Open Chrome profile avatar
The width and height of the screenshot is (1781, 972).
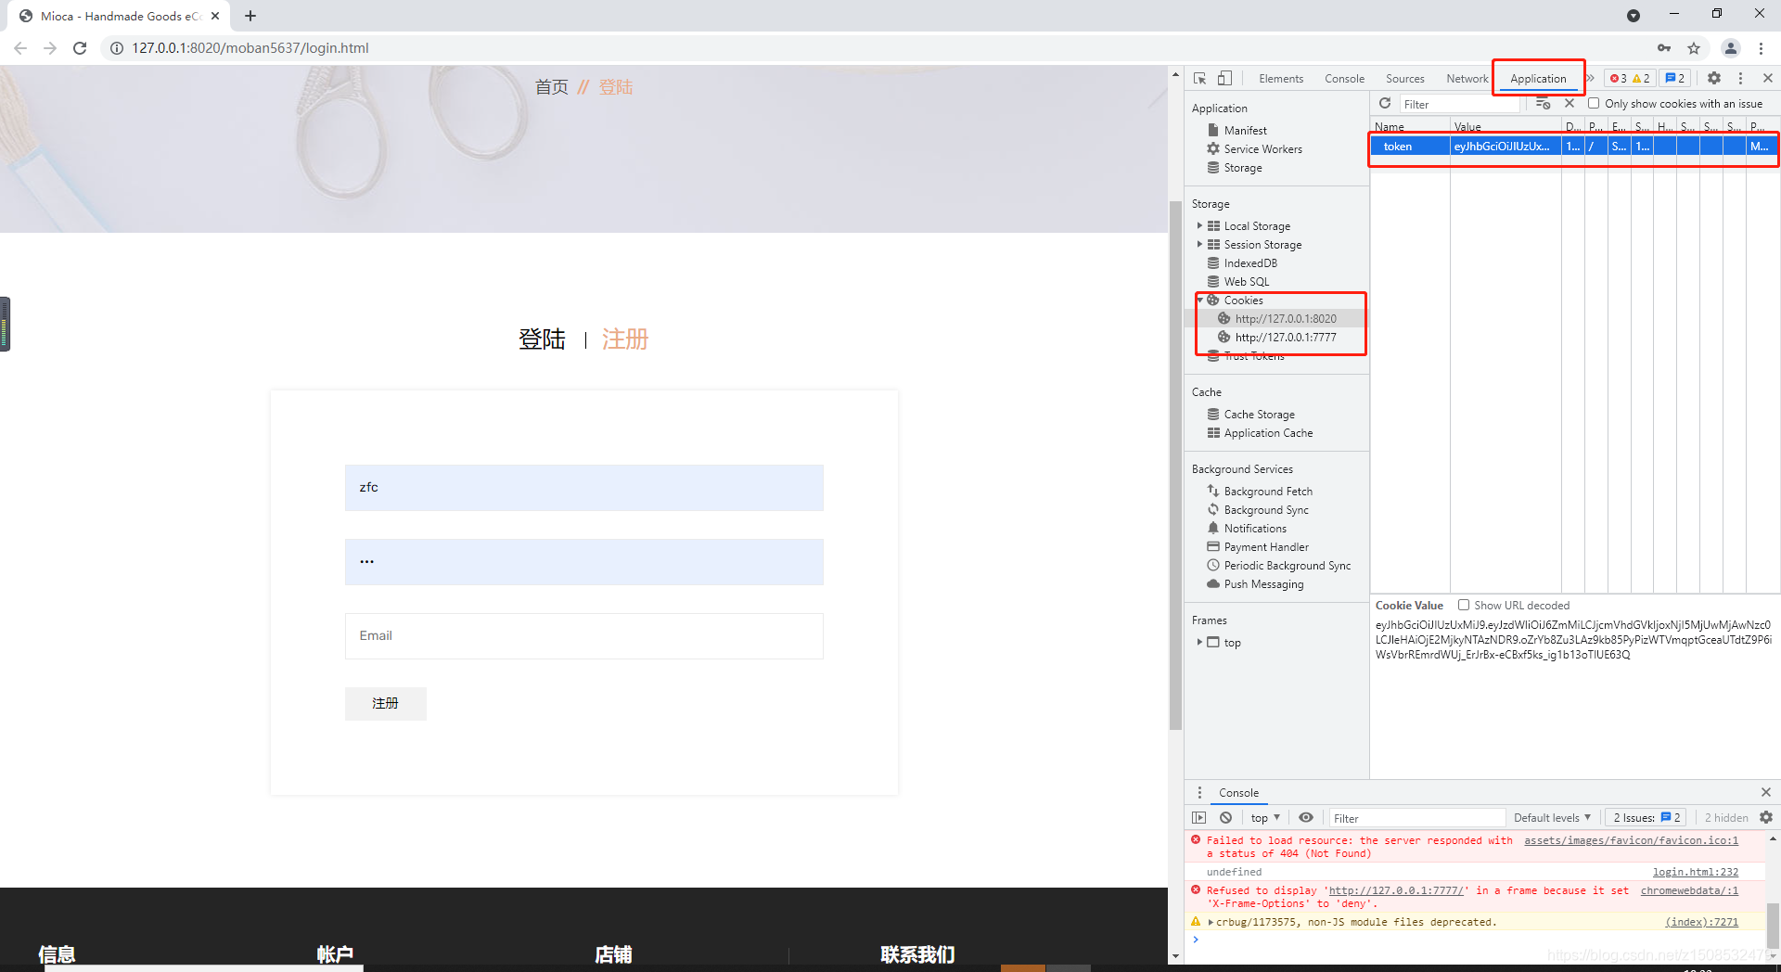click(x=1730, y=48)
